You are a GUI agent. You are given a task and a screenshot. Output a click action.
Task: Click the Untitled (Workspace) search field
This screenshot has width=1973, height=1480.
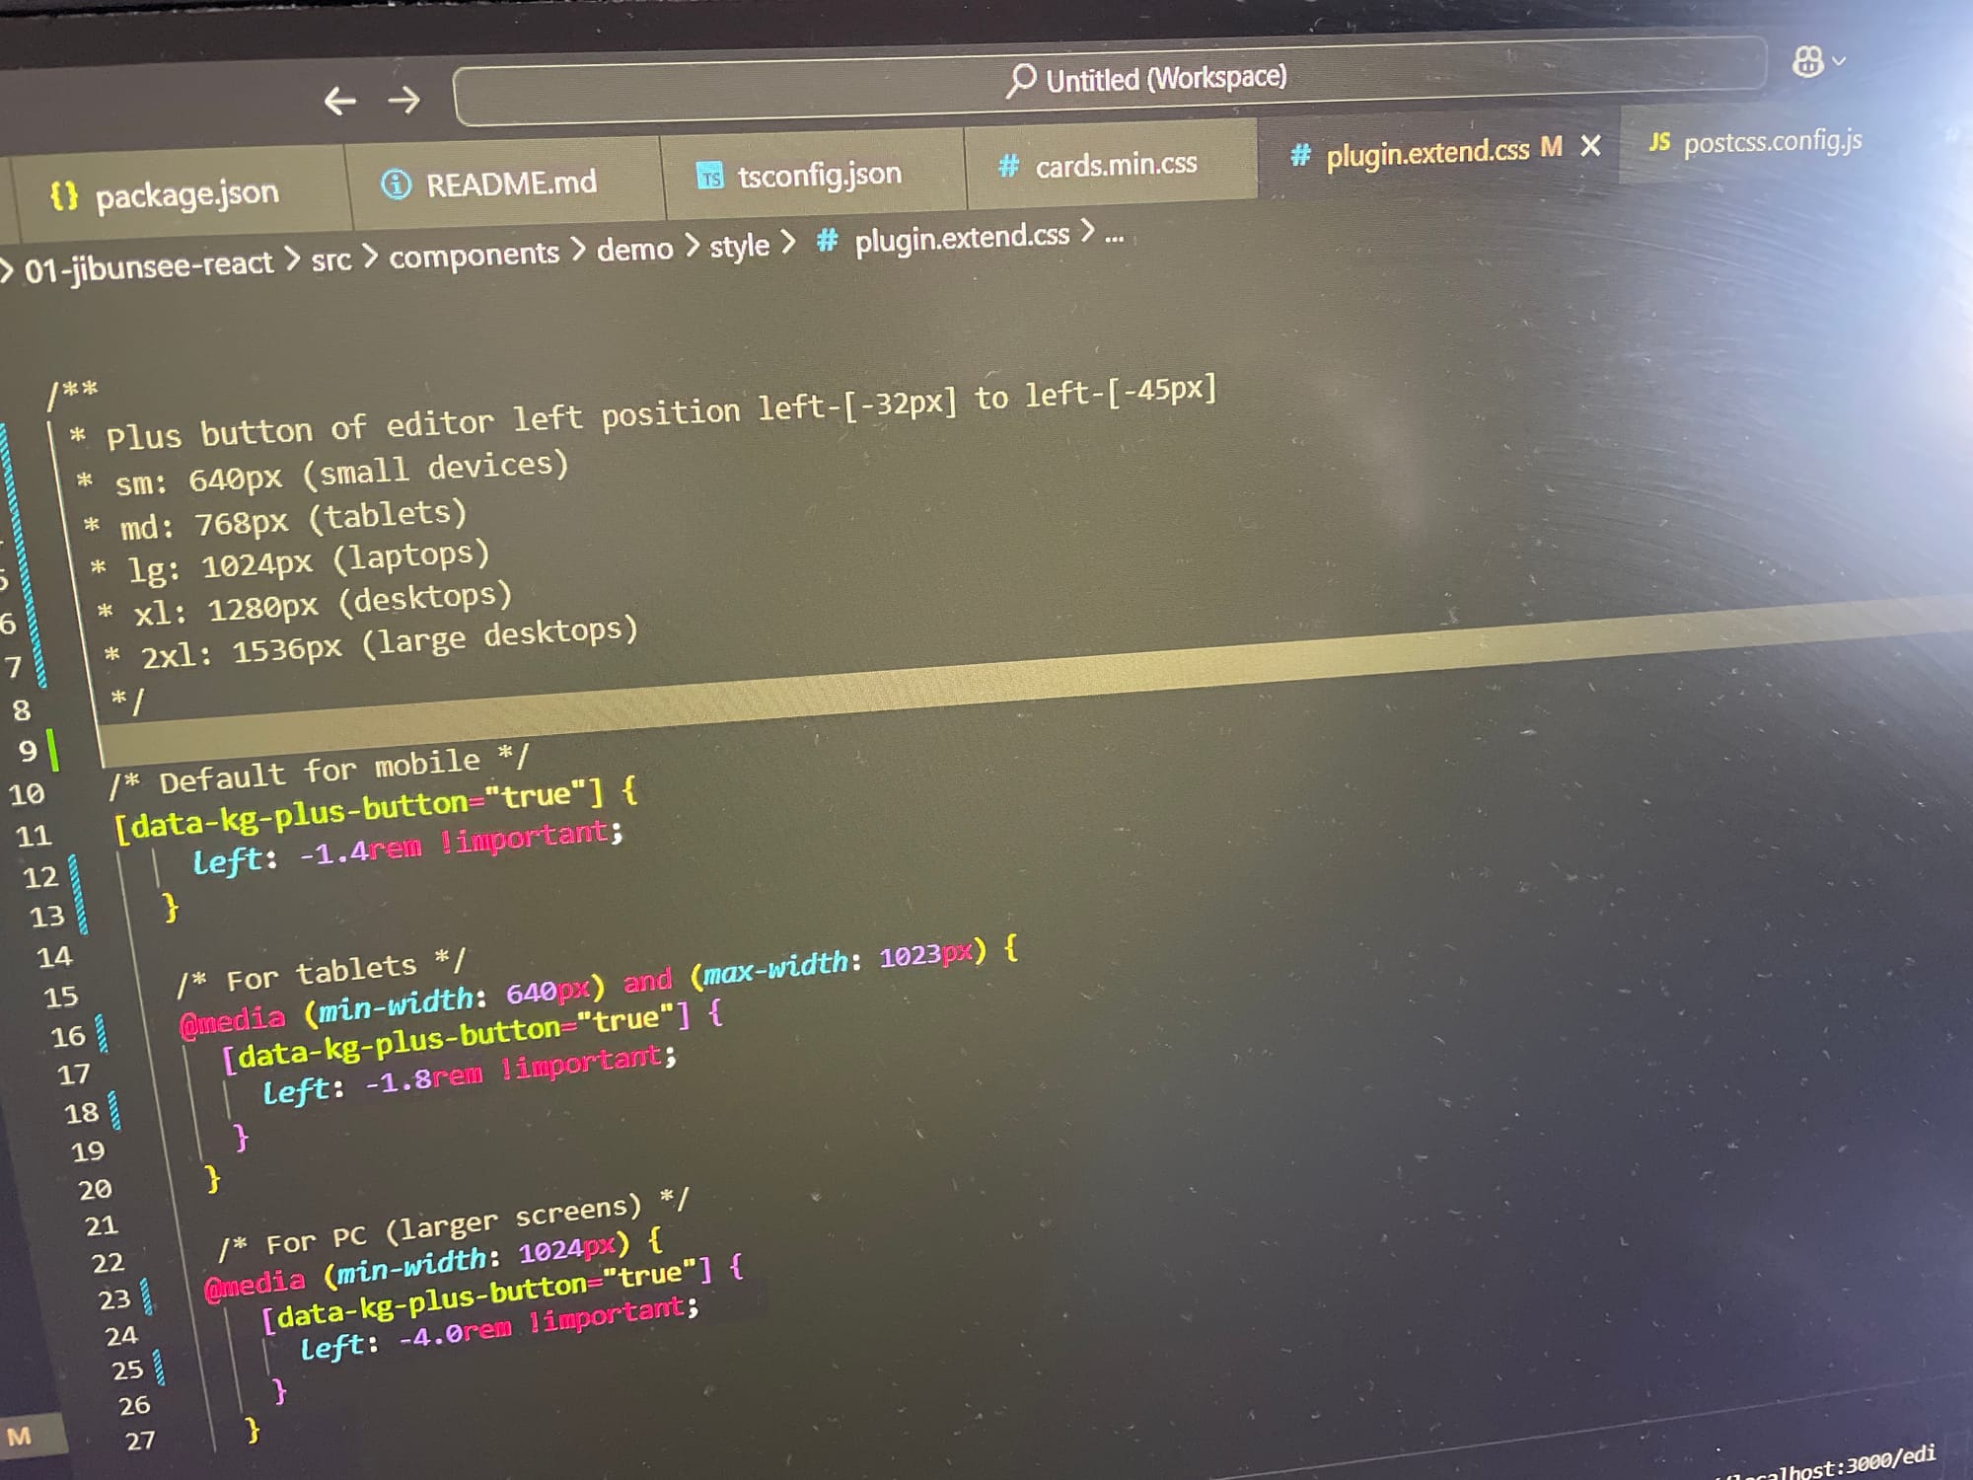coord(1164,79)
